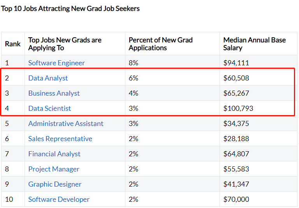Screen dimensions: 299x208
Task: Click the 8% applications cell
Action: point(134,63)
